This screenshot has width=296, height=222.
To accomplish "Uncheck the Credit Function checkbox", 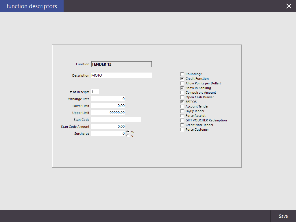I will click(182, 79).
